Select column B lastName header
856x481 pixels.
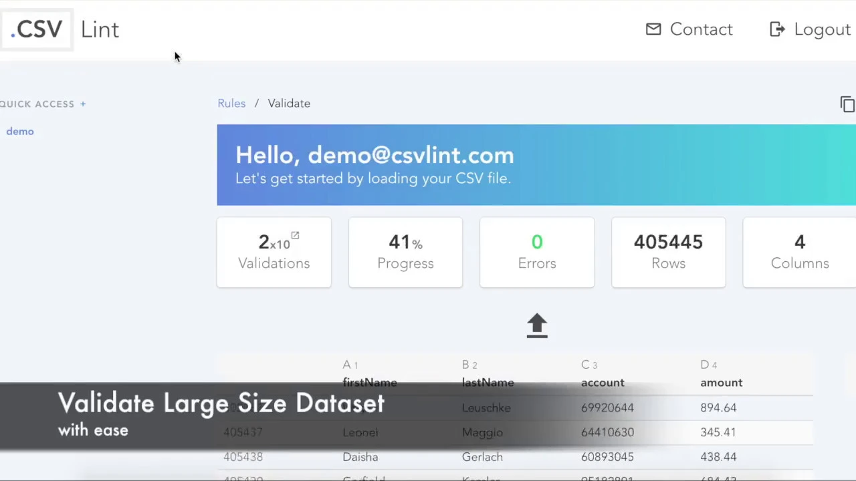(488, 374)
